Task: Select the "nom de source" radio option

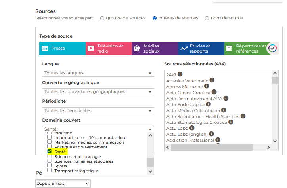Action: click(x=207, y=18)
